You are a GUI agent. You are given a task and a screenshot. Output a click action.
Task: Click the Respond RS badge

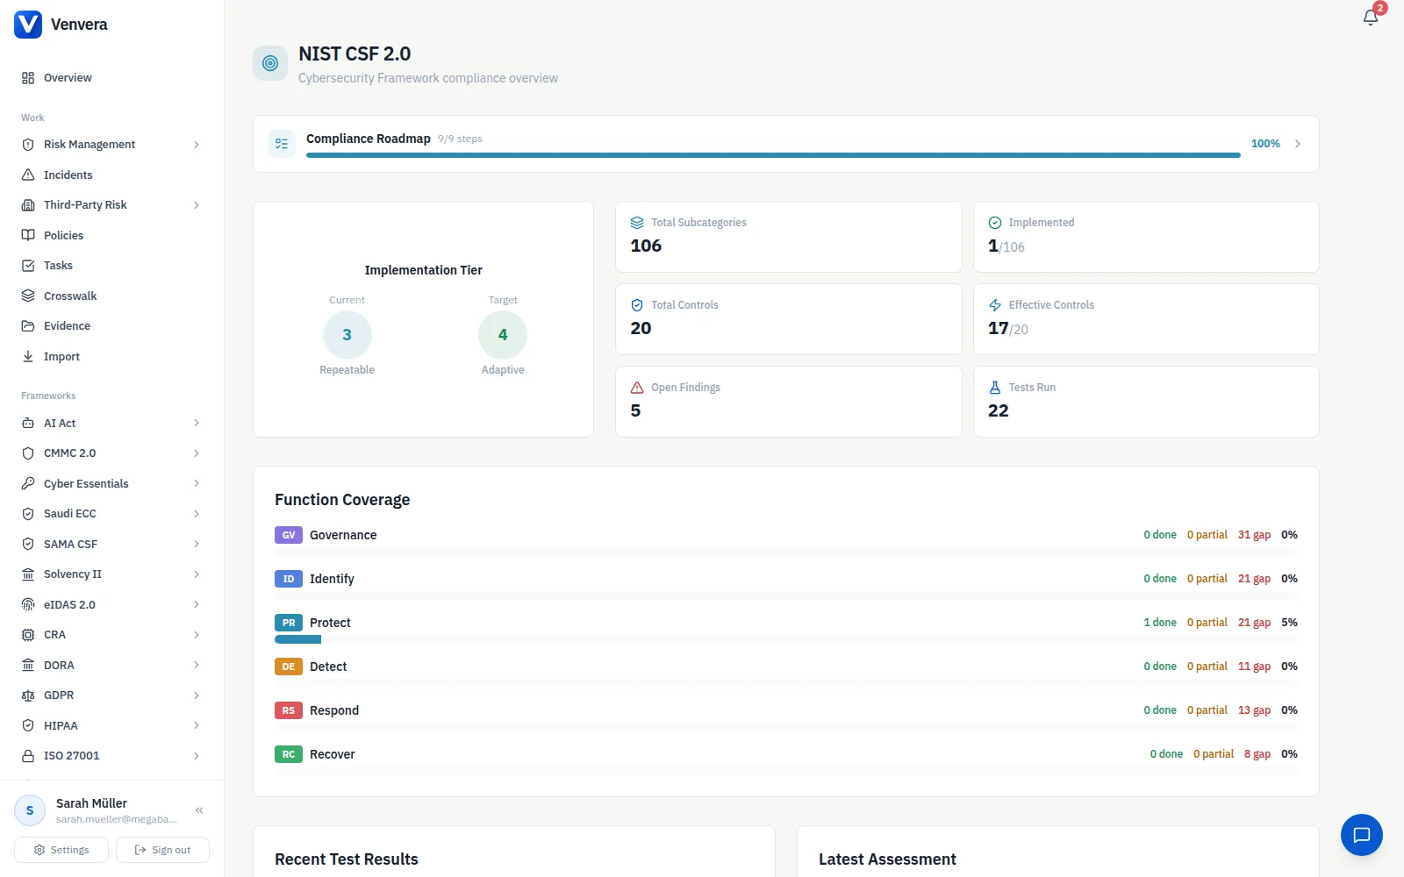pos(289,710)
